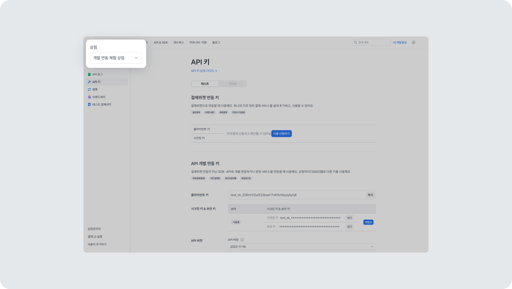This screenshot has height=289, width=512.
Task: Expand the 개발 연동 체험 상점 store dropdown
Action: click(116, 58)
